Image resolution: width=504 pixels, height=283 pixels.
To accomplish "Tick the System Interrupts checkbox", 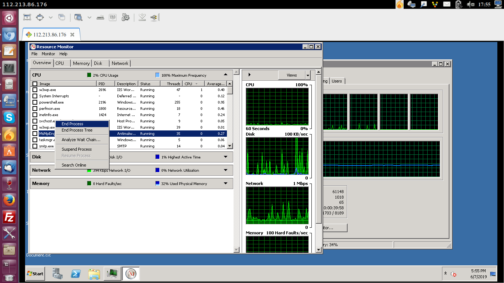I will pyautogui.click(x=35, y=96).
